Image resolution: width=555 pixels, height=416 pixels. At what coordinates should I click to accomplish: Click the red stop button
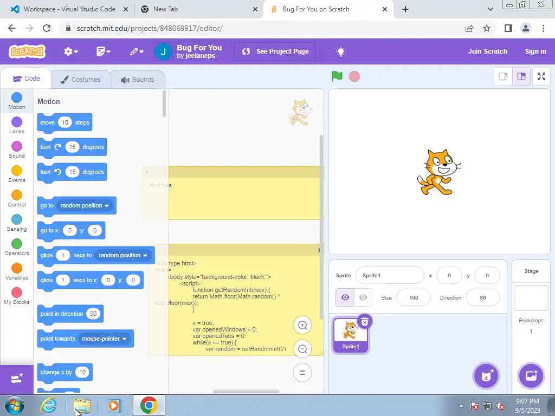[x=354, y=76]
